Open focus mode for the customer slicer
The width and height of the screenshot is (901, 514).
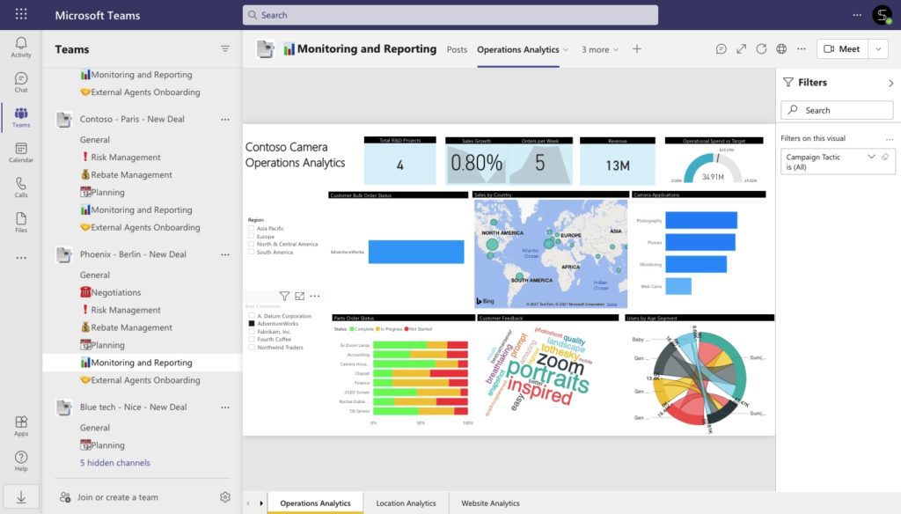click(x=299, y=296)
